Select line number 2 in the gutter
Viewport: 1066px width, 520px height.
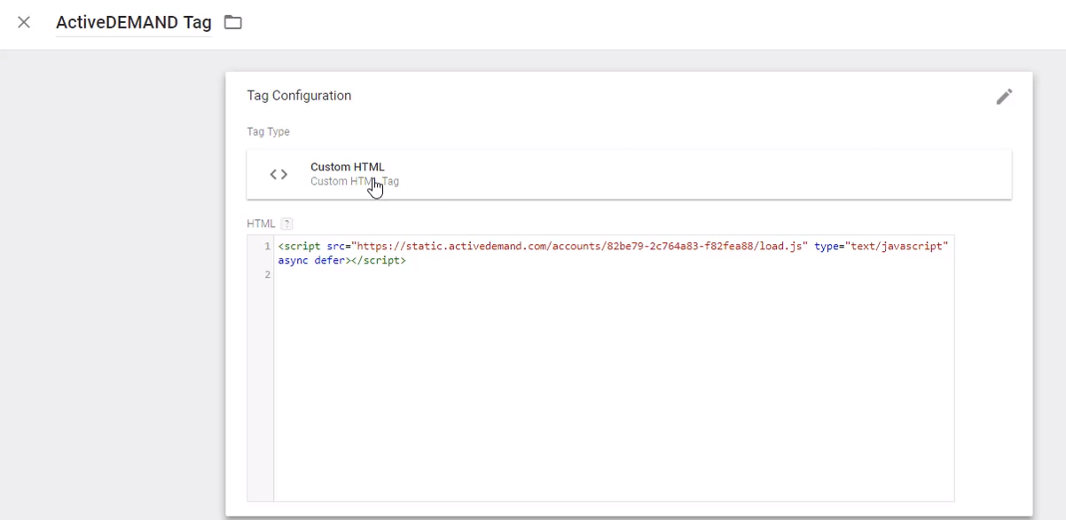(x=267, y=275)
